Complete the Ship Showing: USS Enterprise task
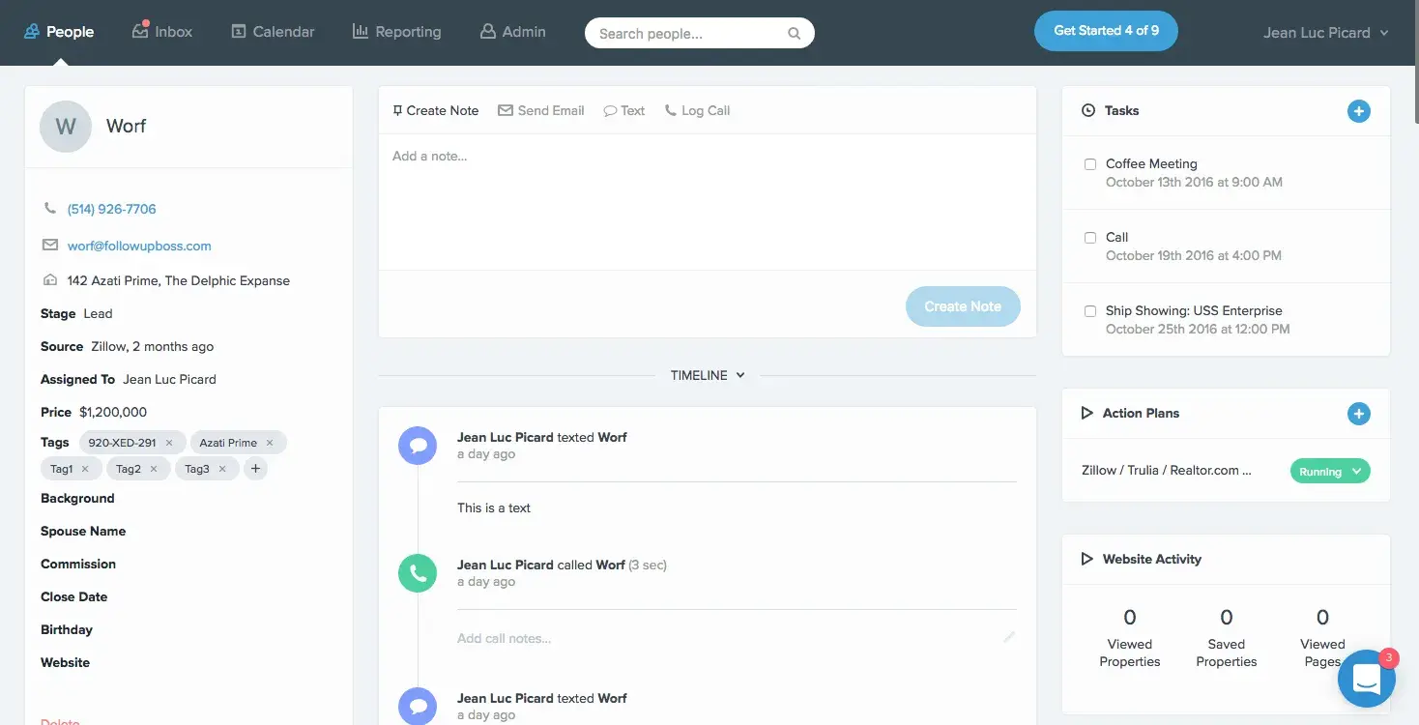The height and width of the screenshot is (725, 1419). click(1089, 310)
